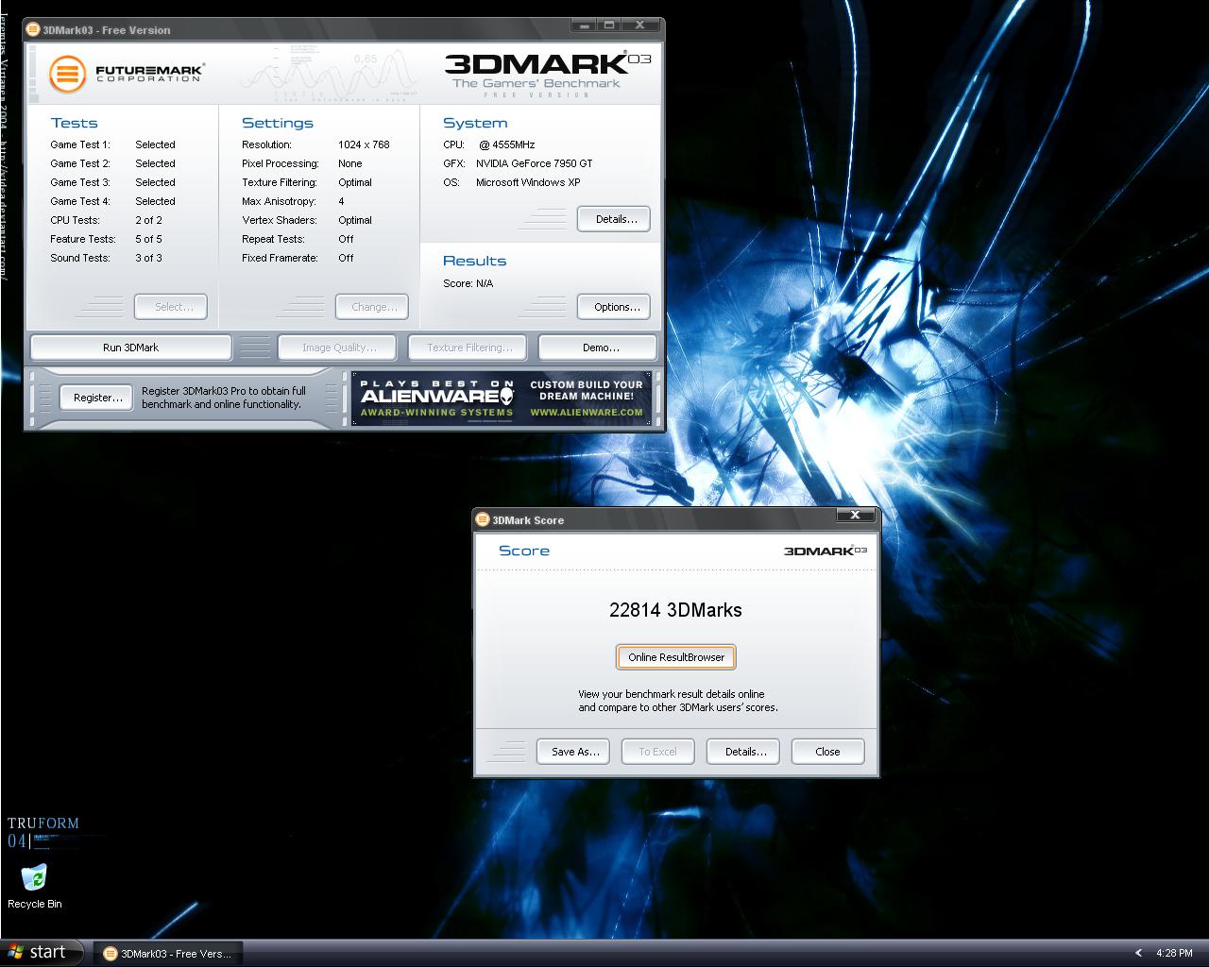1209x967 pixels.
Task: Click www.alienware.com text in banner
Action: tap(586, 412)
